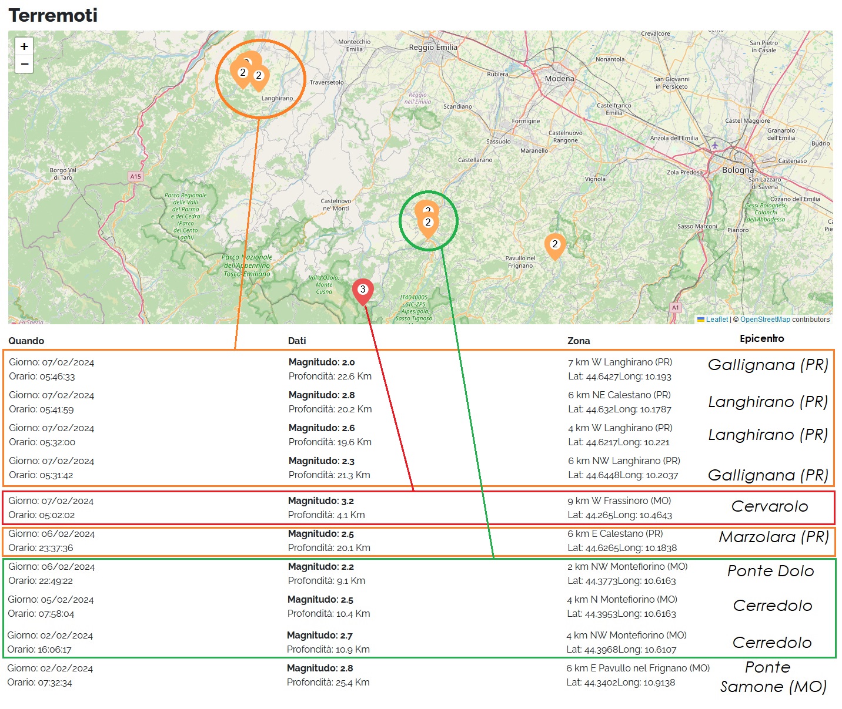
Task: Select the Magnitudo 3.2 earthquake entry
Action: click(321, 501)
